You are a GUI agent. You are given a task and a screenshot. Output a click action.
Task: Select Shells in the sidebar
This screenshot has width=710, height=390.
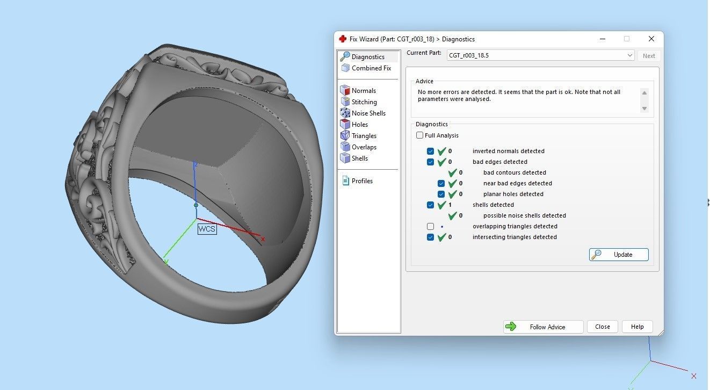(x=359, y=158)
